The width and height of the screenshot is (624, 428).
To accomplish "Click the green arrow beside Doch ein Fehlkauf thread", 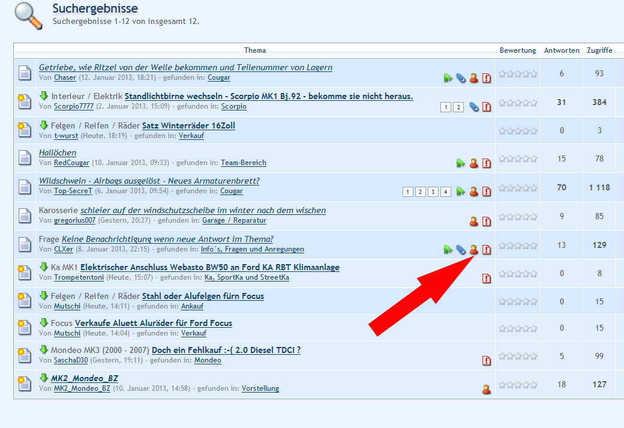I will (44, 349).
